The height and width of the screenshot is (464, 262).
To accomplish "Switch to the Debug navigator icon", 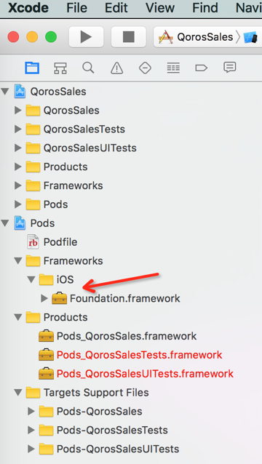I will pyautogui.click(x=173, y=68).
